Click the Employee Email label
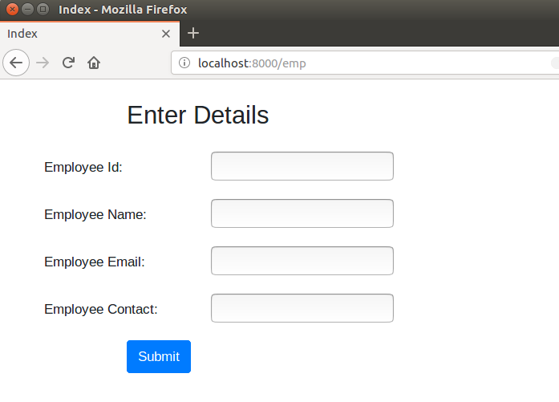 [94, 262]
